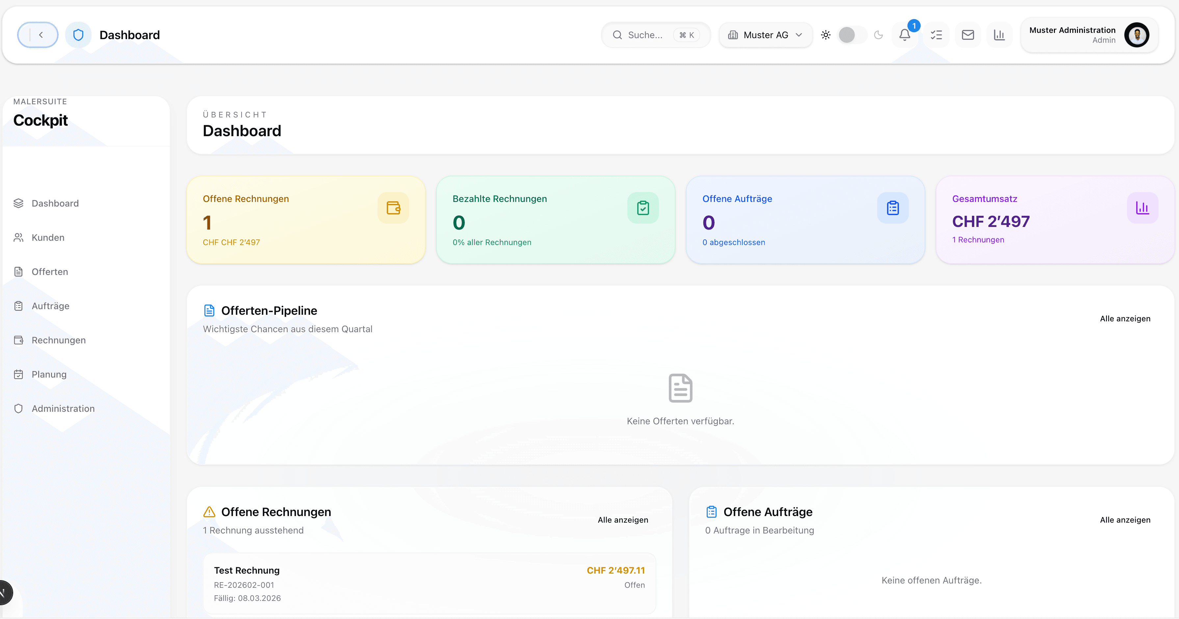This screenshot has height=619, width=1179.
Task: Click the 0 count on Offene Aufträge card
Action: pyautogui.click(x=709, y=223)
